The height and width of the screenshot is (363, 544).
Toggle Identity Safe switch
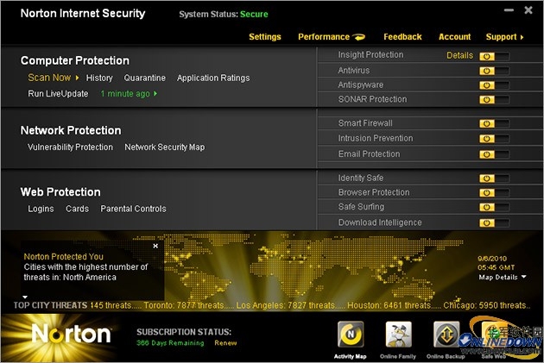pos(494,178)
